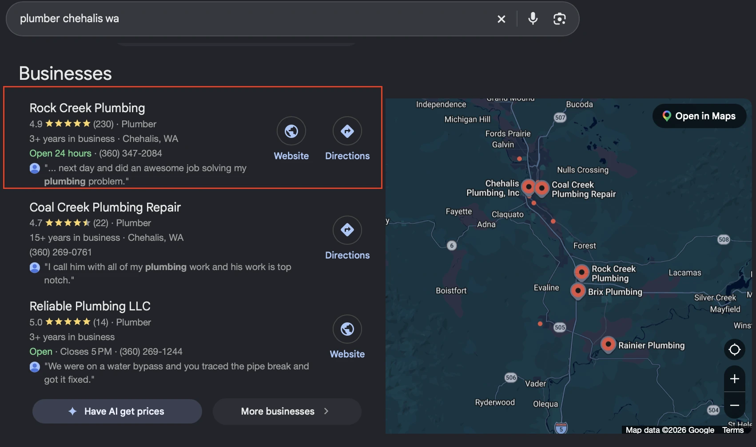This screenshot has height=447, width=756.
Task: Zoom out on the map
Action: click(735, 405)
